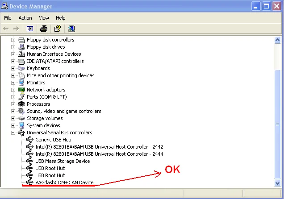
Task: Select the VAGdashCOM+CAN Device entry
Action: pyautogui.click(x=64, y=182)
